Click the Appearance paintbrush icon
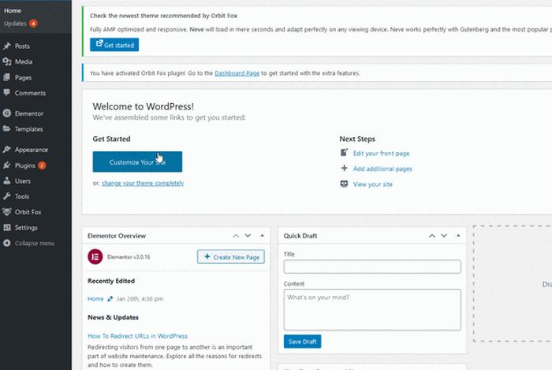Image resolution: width=552 pixels, height=370 pixels. tap(6, 150)
